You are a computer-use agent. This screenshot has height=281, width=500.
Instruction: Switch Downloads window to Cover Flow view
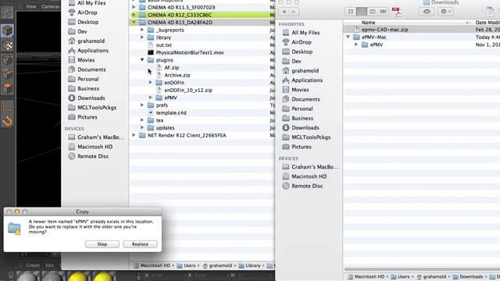[x=383, y=12]
